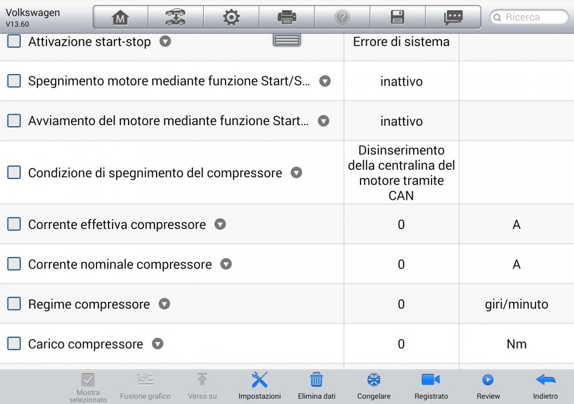Screen dimensions: 574x404
Task: Select Corrente effettiva compressore checkbox
Action: (x=14, y=224)
